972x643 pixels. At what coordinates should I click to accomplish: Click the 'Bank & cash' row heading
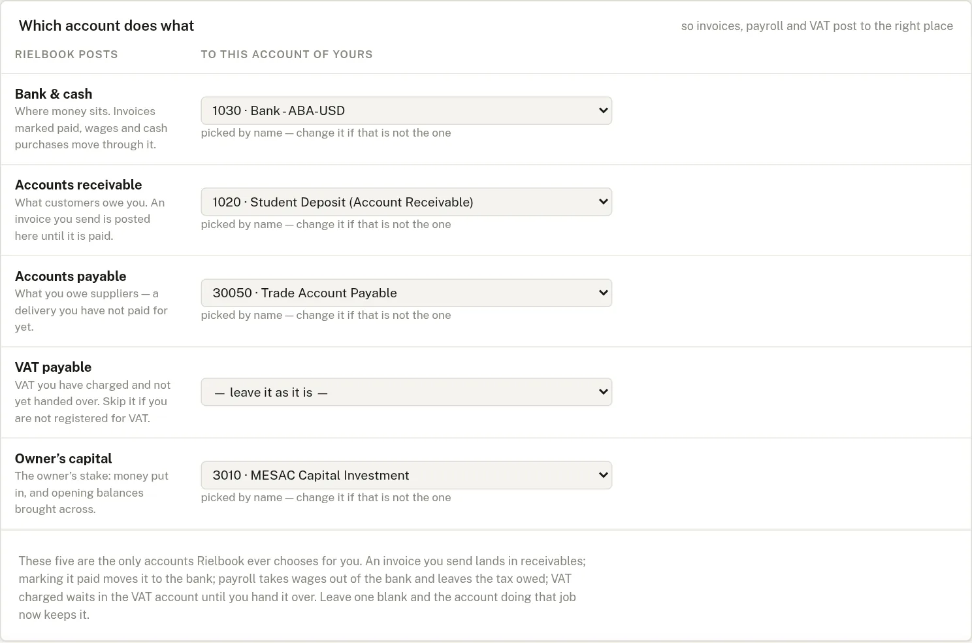tap(54, 94)
